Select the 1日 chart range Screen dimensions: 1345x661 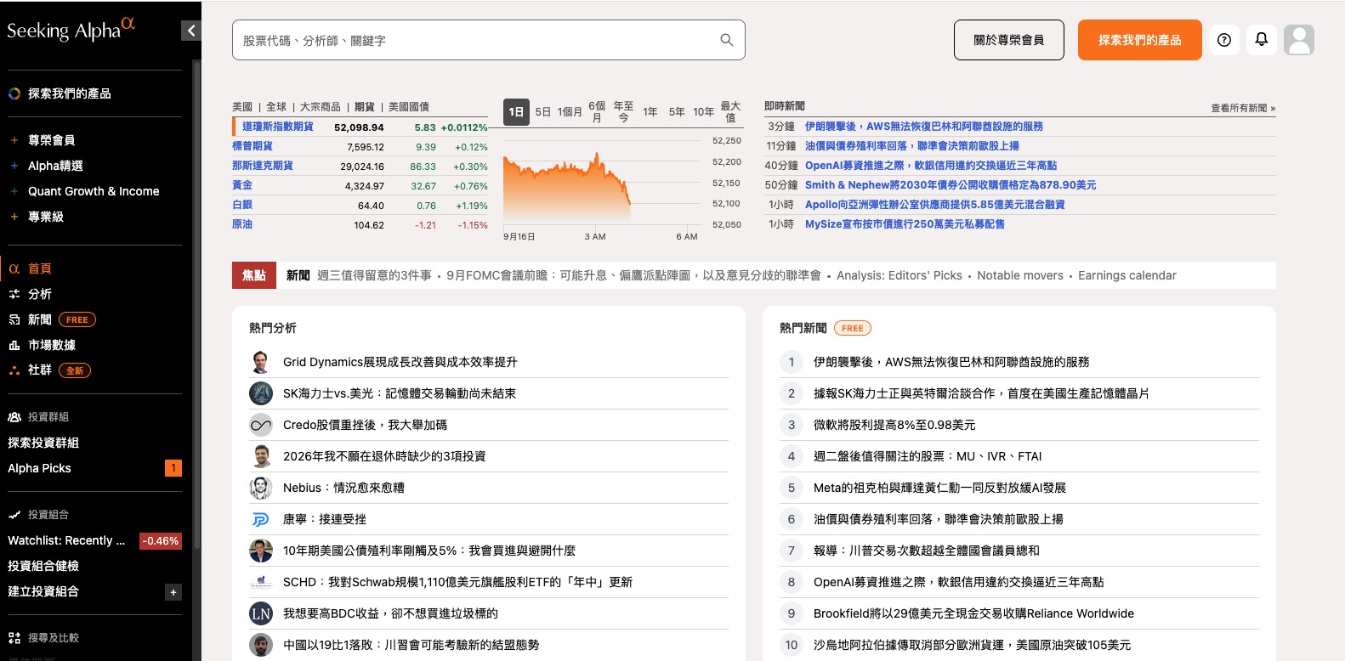click(516, 112)
